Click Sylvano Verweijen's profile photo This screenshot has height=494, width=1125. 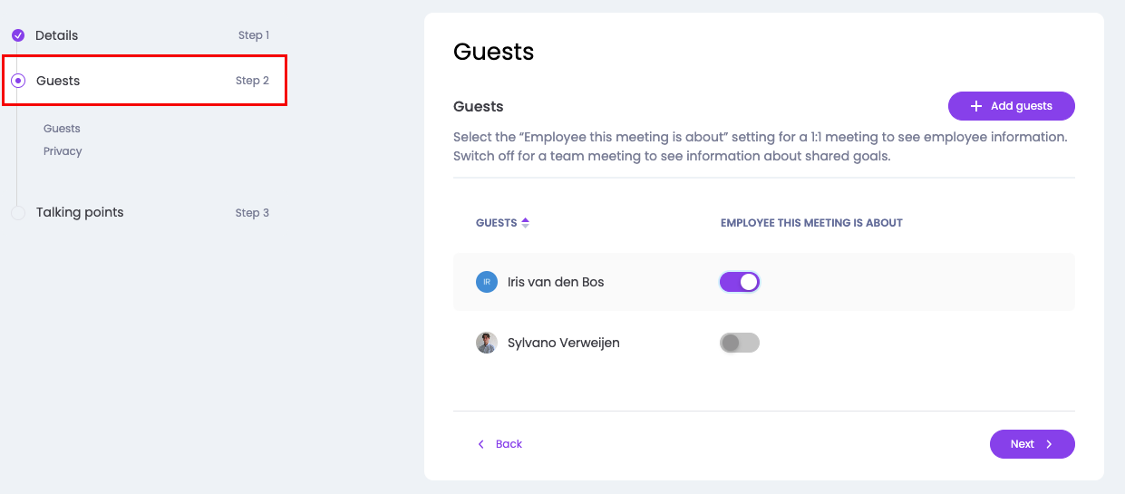click(x=487, y=343)
